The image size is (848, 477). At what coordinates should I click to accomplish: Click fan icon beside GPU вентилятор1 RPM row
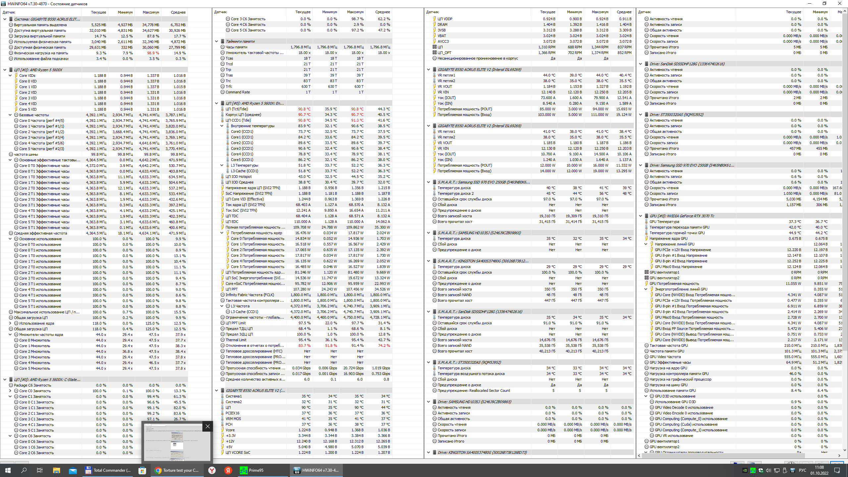646,272
